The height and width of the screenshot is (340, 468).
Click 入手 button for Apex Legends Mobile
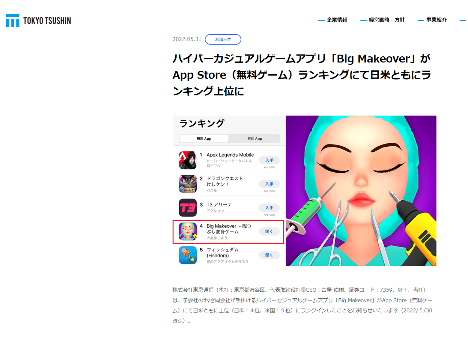pos(269,160)
